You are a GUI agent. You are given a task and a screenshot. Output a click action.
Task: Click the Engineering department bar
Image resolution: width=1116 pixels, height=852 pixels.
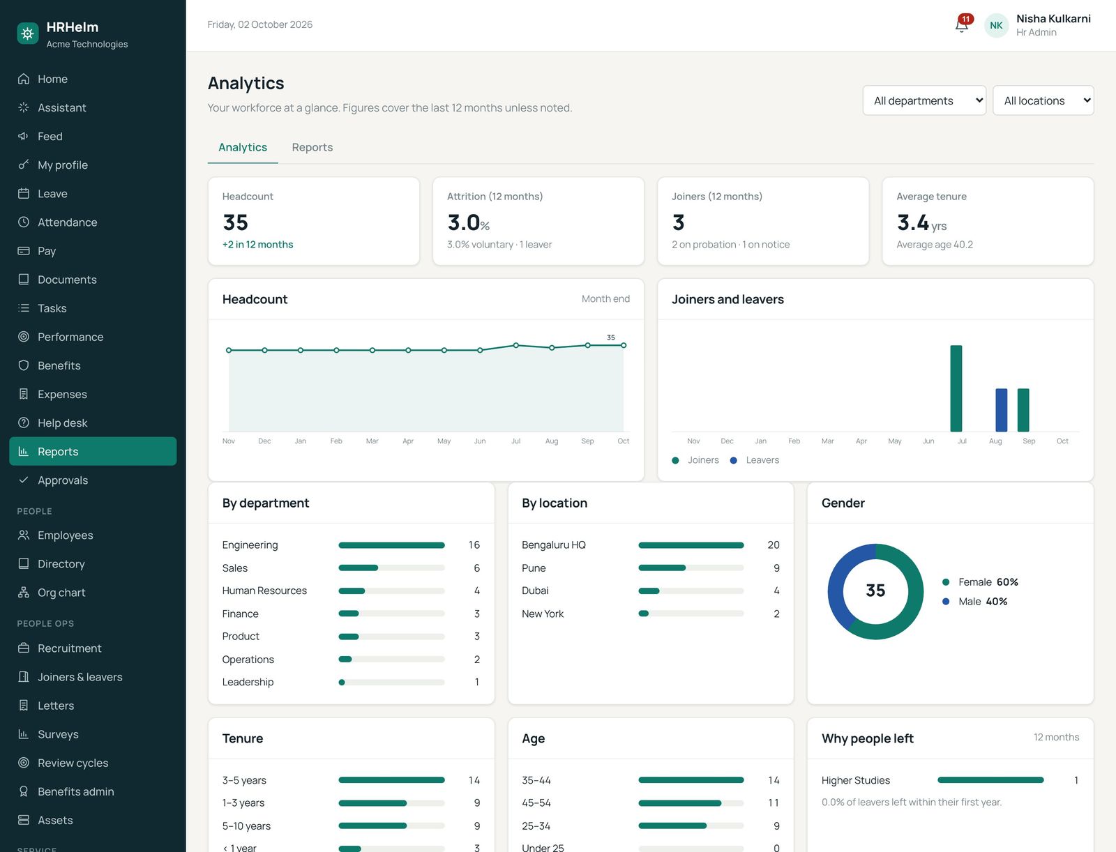pyautogui.click(x=391, y=545)
